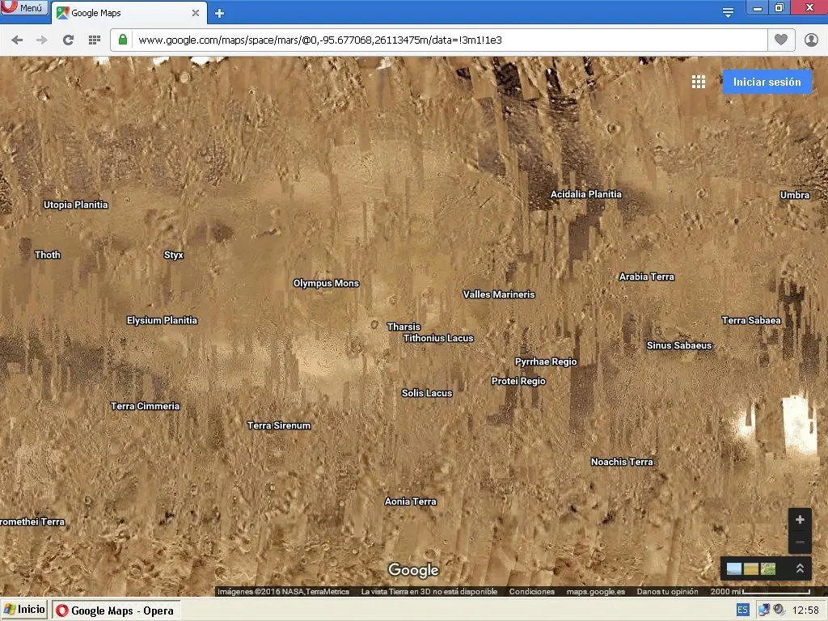Open the Opera account profile icon
The height and width of the screenshot is (621, 828).
coord(811,40)
